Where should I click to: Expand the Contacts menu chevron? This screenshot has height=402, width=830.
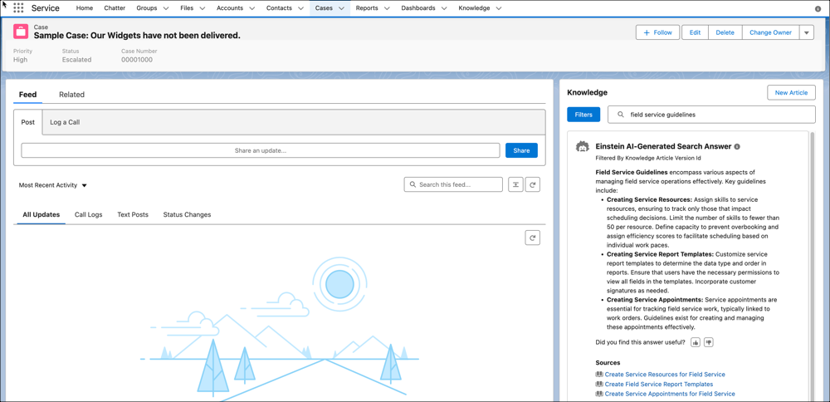pyautogui.click(x=300, y=8)
